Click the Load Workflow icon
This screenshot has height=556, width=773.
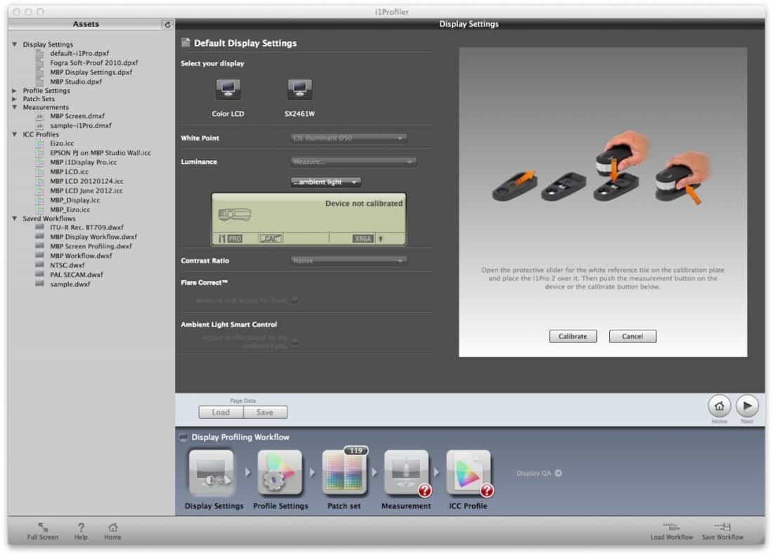tap(672, 527)
